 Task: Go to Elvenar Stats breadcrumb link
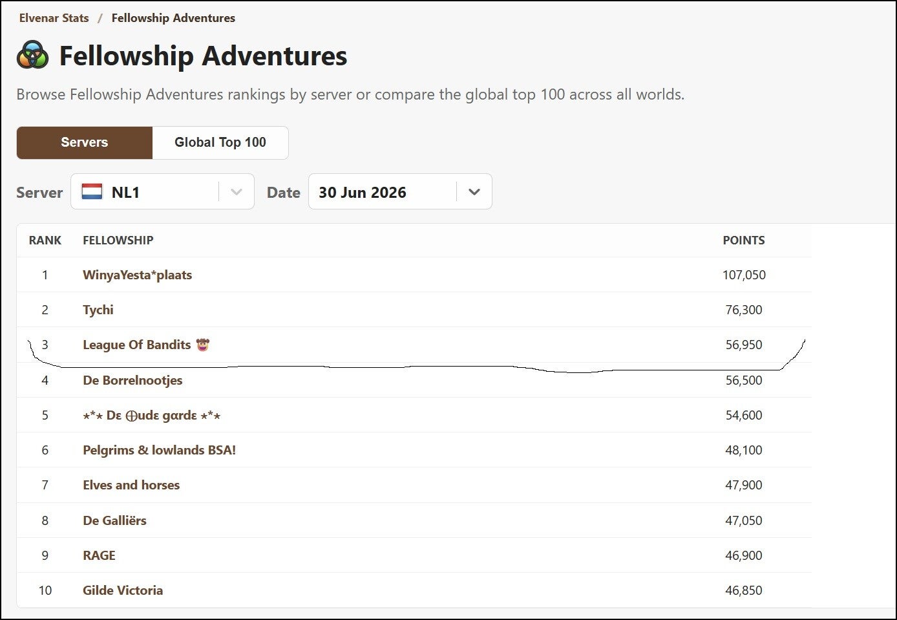coord(54,18)
